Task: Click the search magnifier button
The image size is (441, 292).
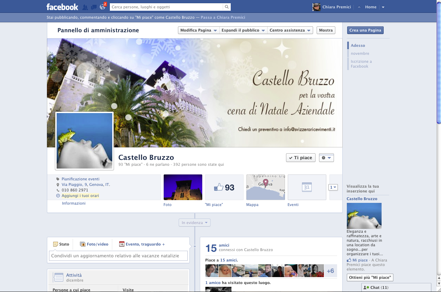Action: (227, 7)
